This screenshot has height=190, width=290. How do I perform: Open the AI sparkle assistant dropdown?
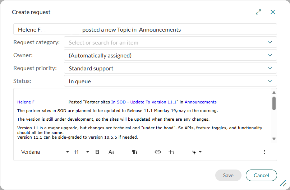pos(197,152)
